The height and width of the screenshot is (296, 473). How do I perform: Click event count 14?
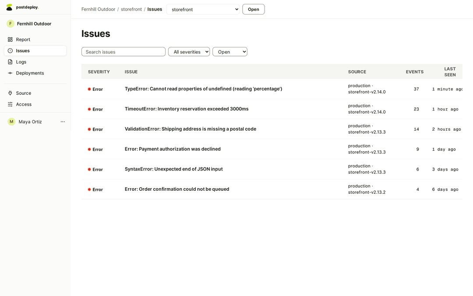click(x=417, y=129)
